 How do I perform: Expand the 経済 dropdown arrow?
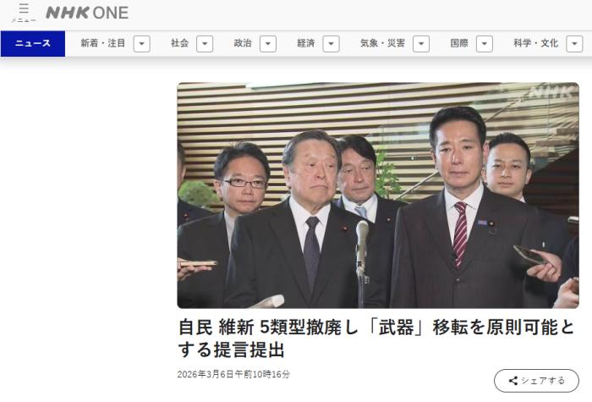click(x=332, y=44)
